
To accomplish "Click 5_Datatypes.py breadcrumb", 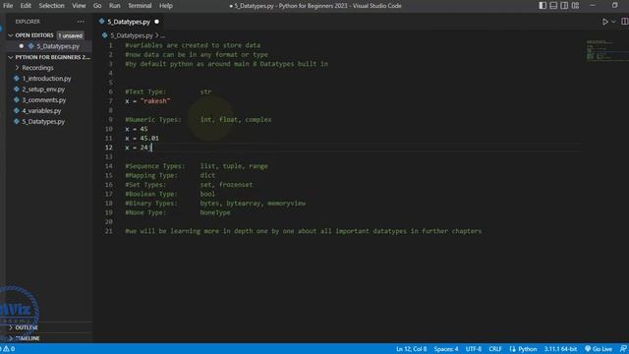I will pyautogui.click(x=131, y=35).
